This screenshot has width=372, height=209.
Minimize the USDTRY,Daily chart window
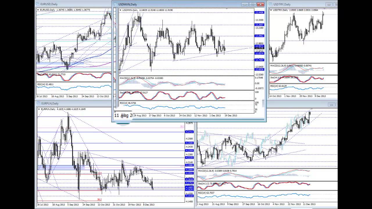329,4
